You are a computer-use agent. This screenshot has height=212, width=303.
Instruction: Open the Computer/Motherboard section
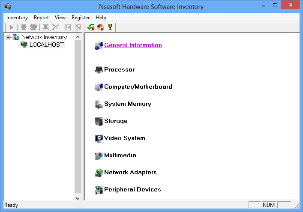pyautogui.click(x=138, y=87)
